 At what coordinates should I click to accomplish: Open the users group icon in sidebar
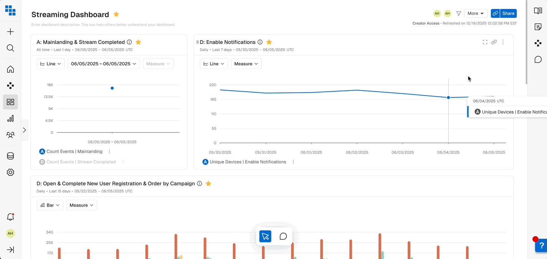tap(10, 135)
